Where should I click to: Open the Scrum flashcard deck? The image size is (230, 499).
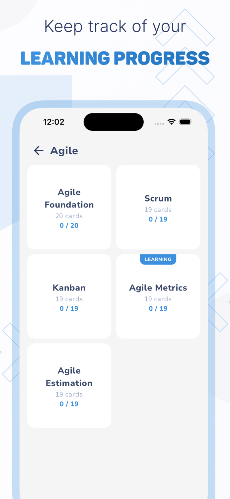pos(158,207)
